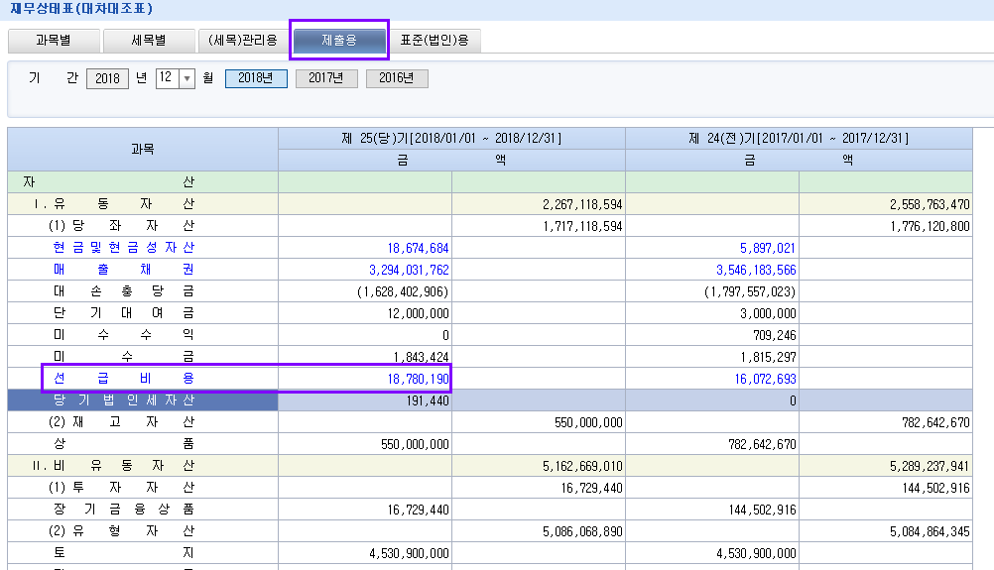
Task: Click the 제출용 tab
Action: (x=339, y=41)
